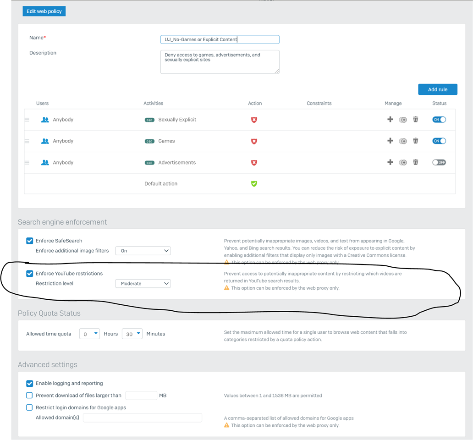Screen dimensions: 473x440
Task: Check Prevent download of files larger than
Action: pyautogui.click(x=29, y=396)
